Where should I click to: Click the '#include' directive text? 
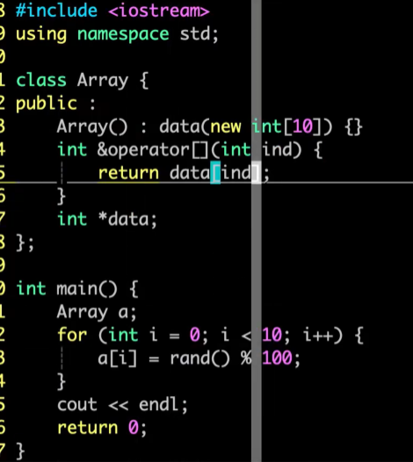tap(56, 11)
